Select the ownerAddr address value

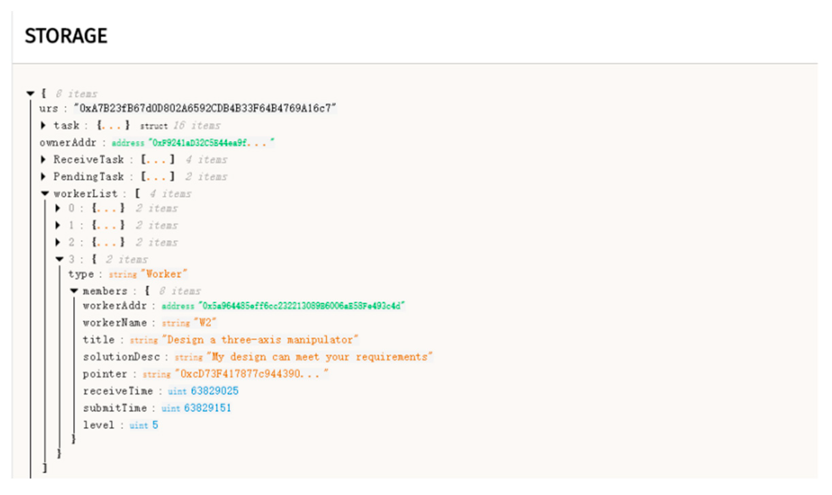point(211,143)
